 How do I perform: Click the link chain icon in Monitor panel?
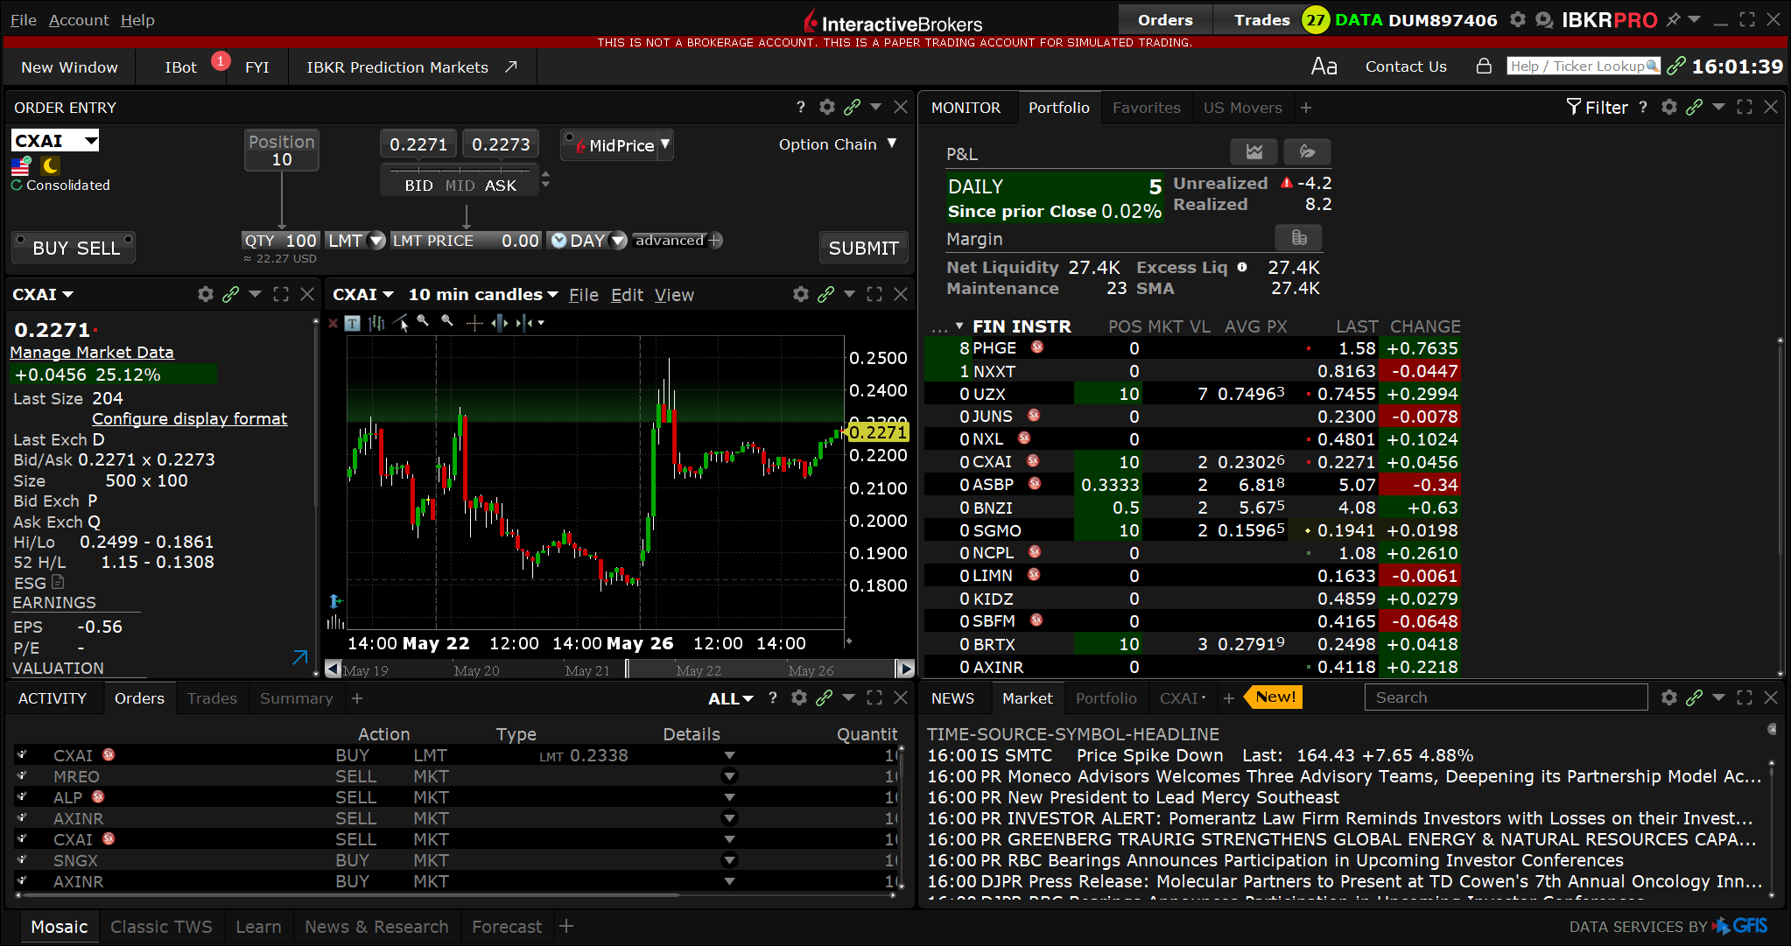coord(1694,107)
